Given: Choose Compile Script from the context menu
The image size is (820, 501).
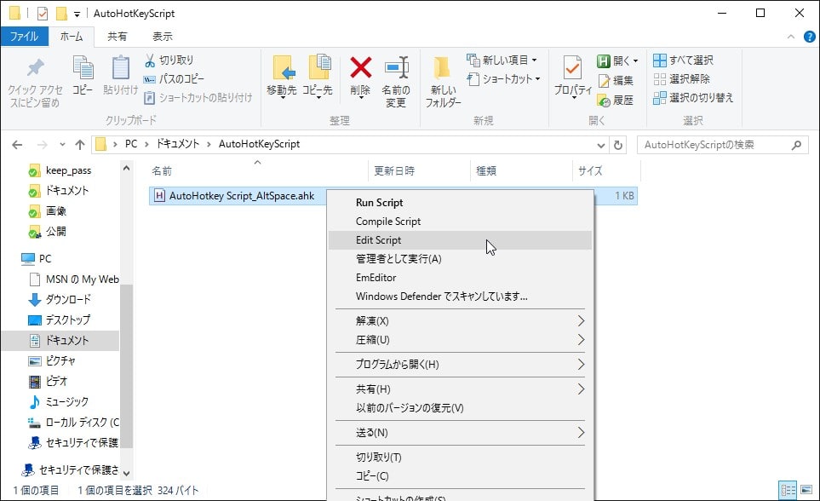Looking at the screenshot, I should pos(460,222).
